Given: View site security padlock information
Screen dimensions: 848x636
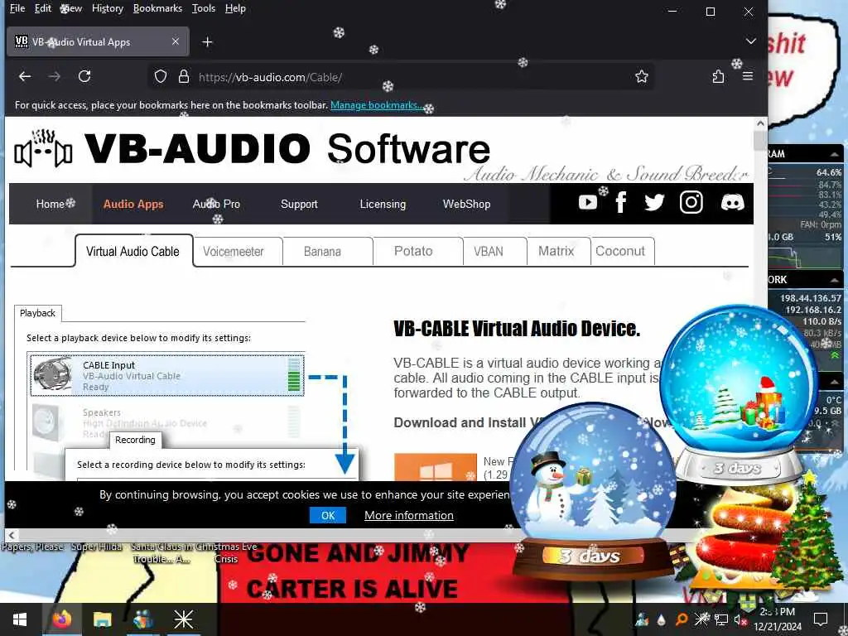Looking at the screenshot, I should 184,76.
